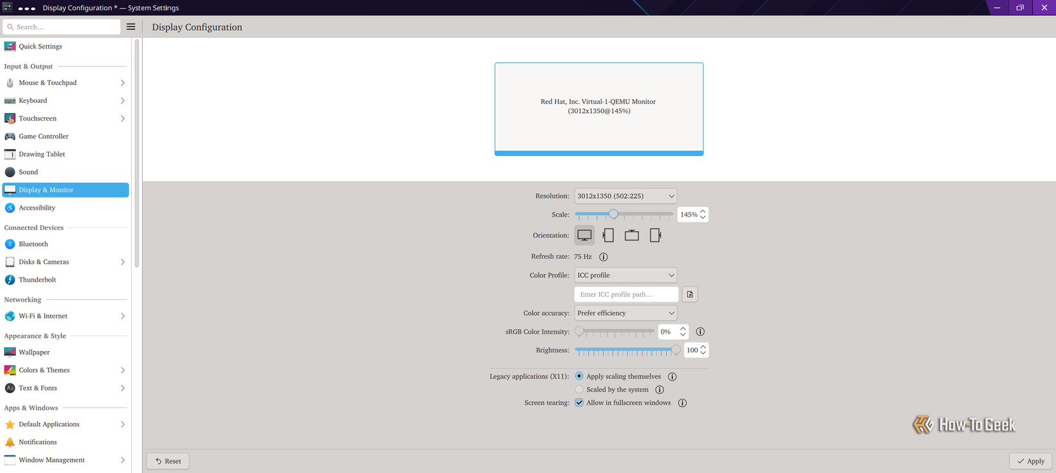Click the Enter ICC profile path field
Viewport: 1056px width, 473px height.
click(627, 295)
